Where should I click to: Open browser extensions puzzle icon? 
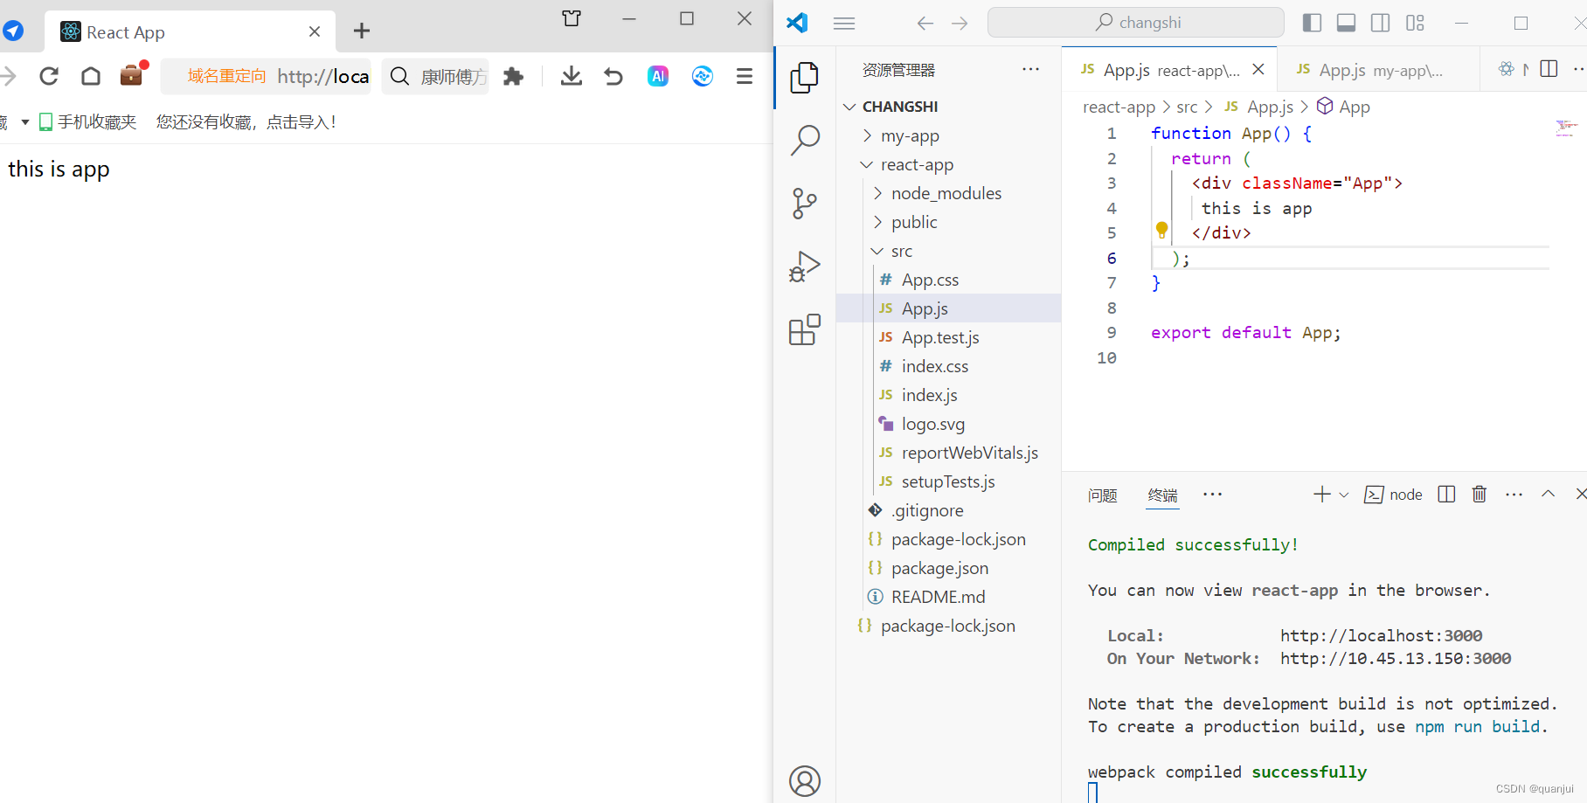tap(514, 76)
